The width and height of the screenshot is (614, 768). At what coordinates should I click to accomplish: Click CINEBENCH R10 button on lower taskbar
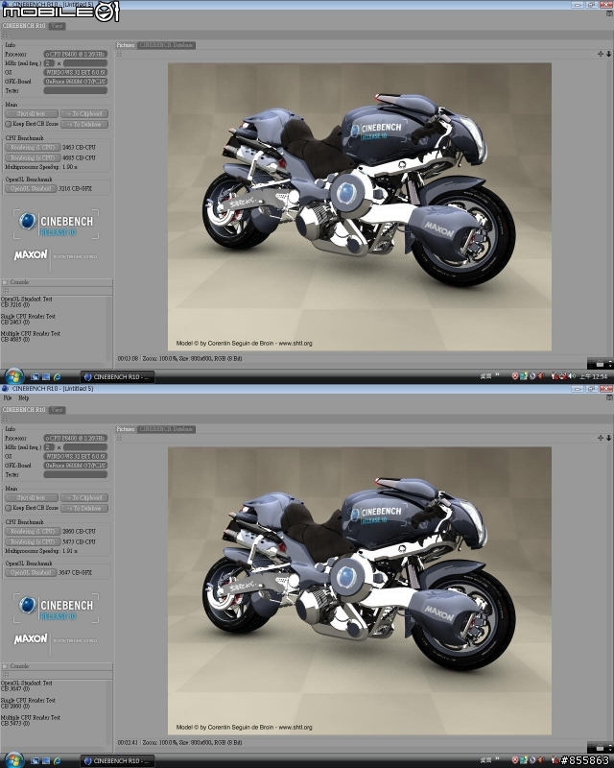(117, 760)
